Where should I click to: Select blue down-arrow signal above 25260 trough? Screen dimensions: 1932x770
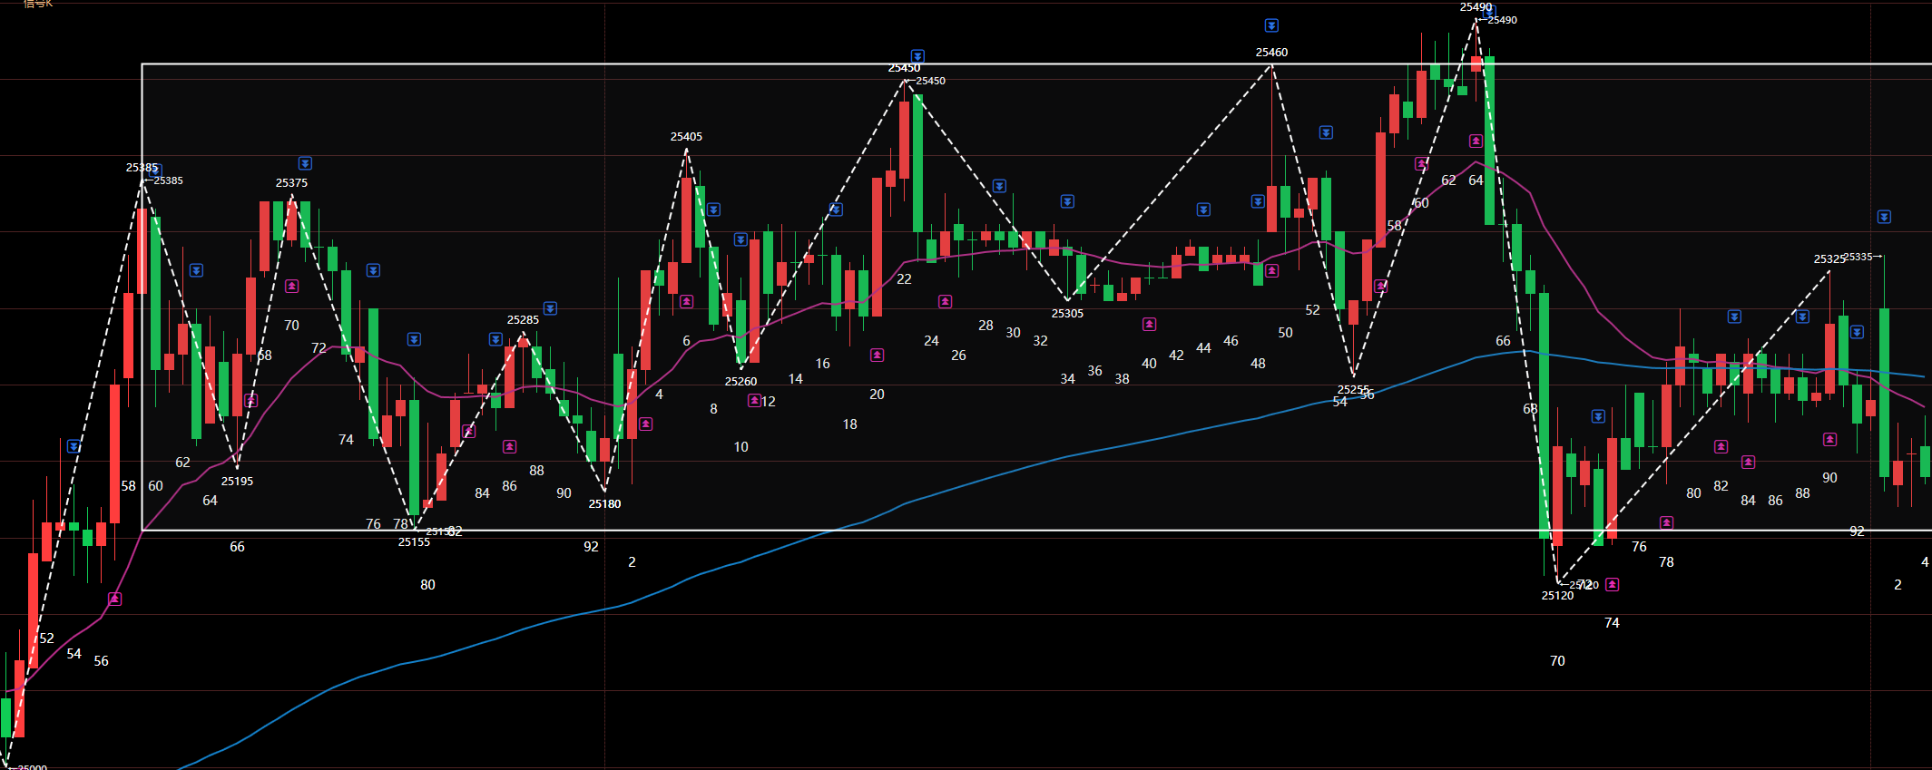coord(740,239)
